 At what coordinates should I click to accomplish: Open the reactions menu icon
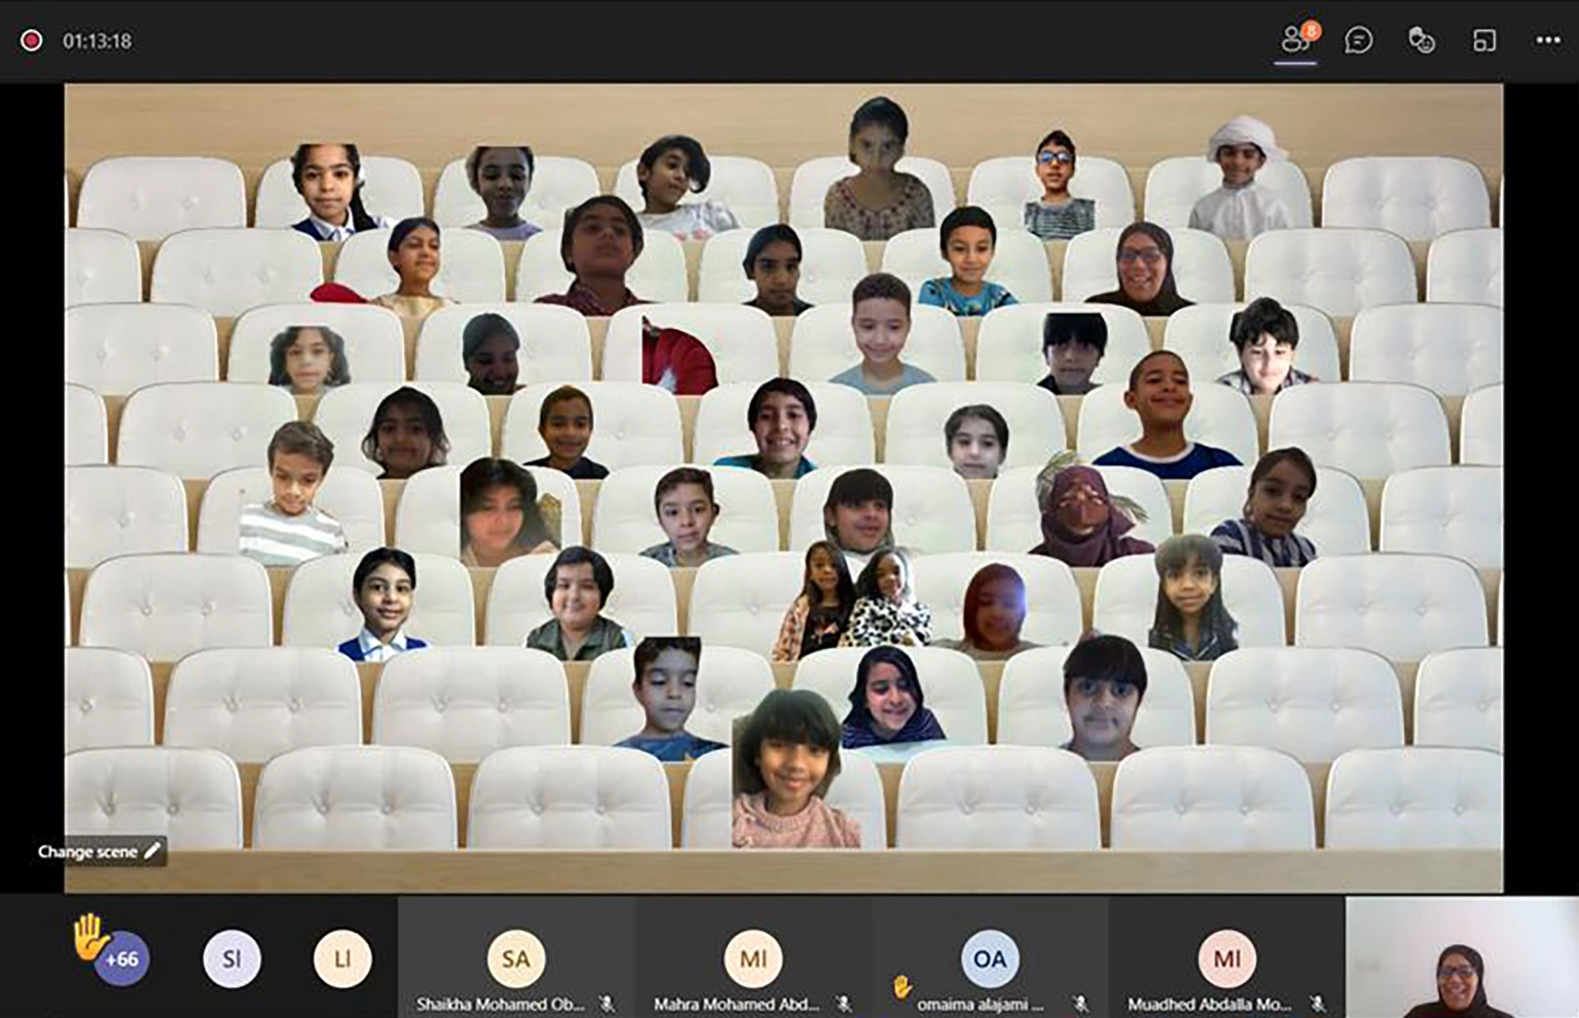pos(1421,40)
